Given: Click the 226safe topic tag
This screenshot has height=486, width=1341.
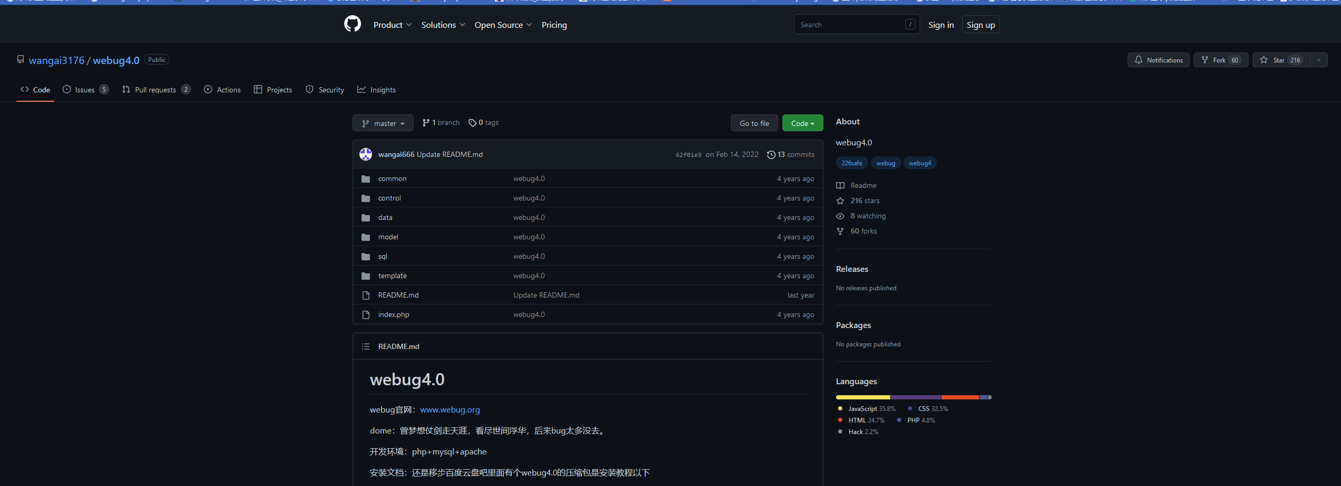Looking at the screenshot, I should (852, 163).
